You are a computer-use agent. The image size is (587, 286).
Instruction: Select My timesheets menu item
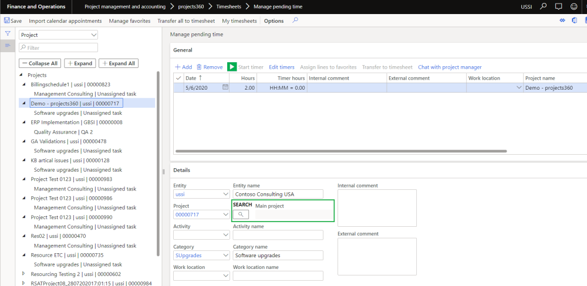[x=239, y=21]
